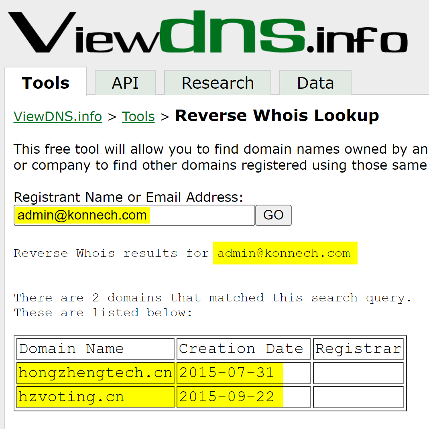Follow the Tools breadcrumb link
This screenshot has height=429, width=429.
click(138, 116)
